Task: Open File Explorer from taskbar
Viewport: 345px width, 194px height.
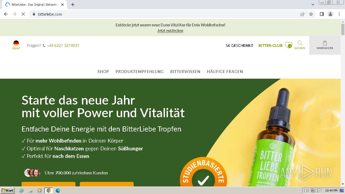Action: pos(30,190)
